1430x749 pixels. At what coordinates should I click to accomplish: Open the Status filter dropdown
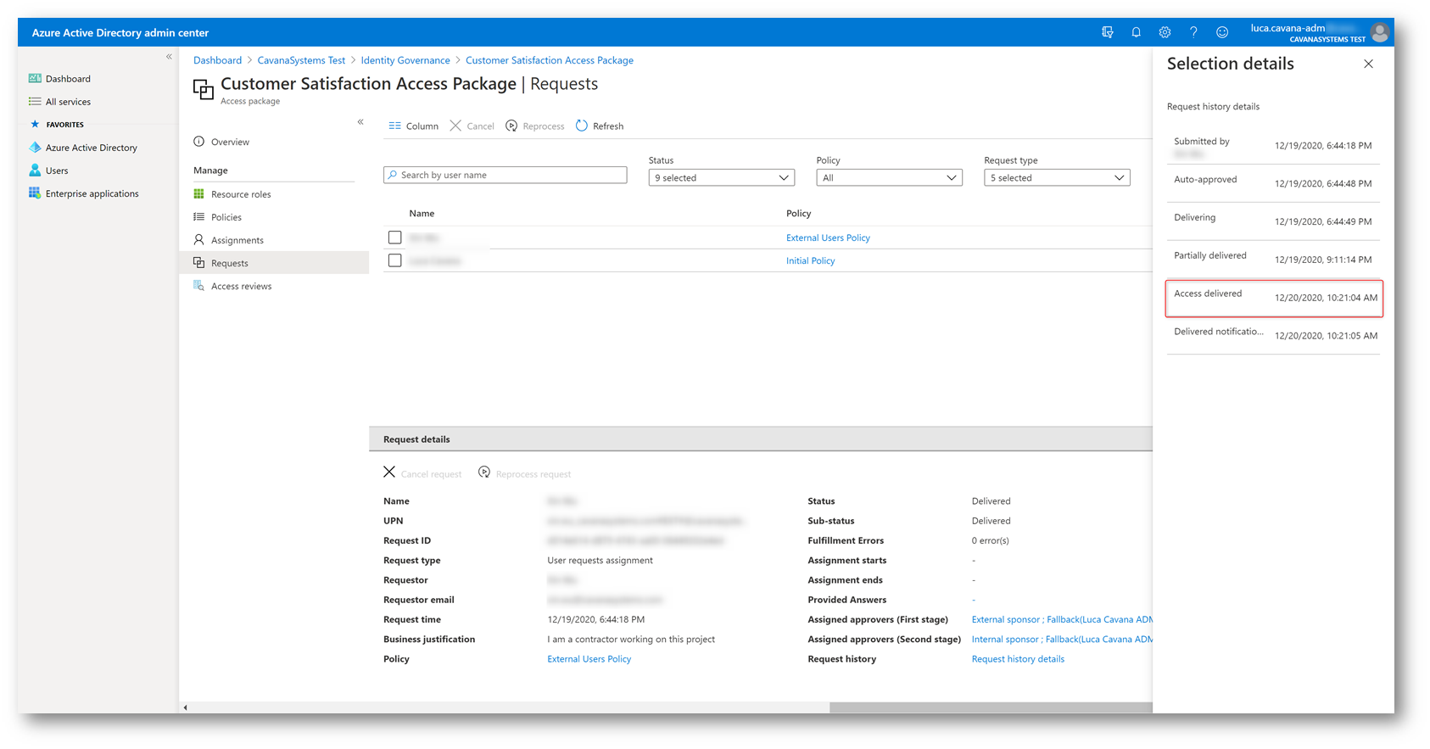[x=721, y=177]
